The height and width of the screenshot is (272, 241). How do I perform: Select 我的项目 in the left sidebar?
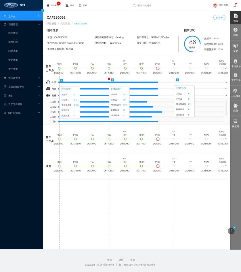[13, 33]
